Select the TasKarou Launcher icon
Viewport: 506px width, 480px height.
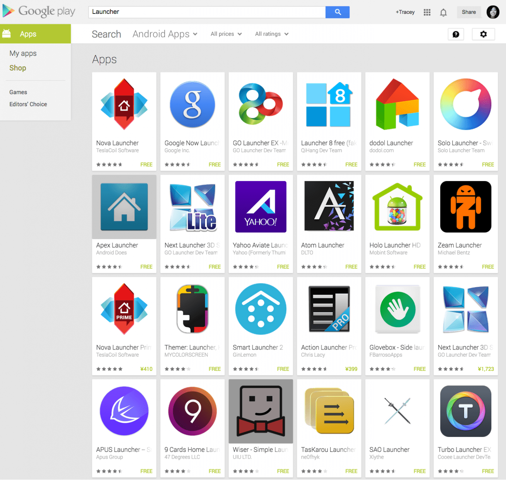point(329,411)
